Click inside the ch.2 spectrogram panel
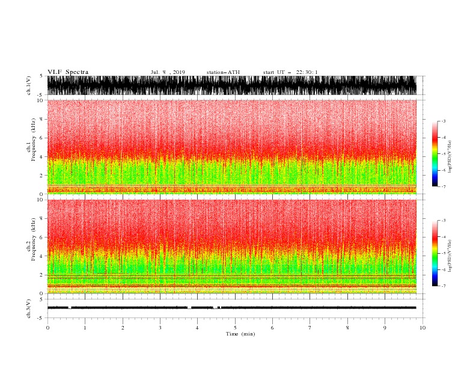This screenshot has width=476, height=368. [x=231, y=247]
